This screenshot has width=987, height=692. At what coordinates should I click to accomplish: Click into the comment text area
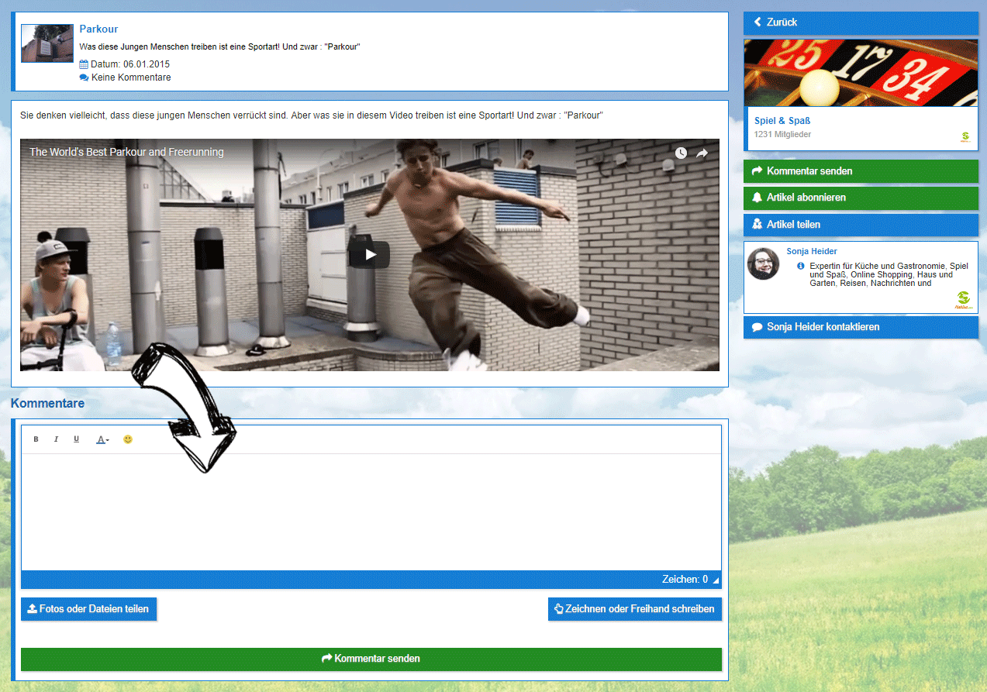pos(371,512)
